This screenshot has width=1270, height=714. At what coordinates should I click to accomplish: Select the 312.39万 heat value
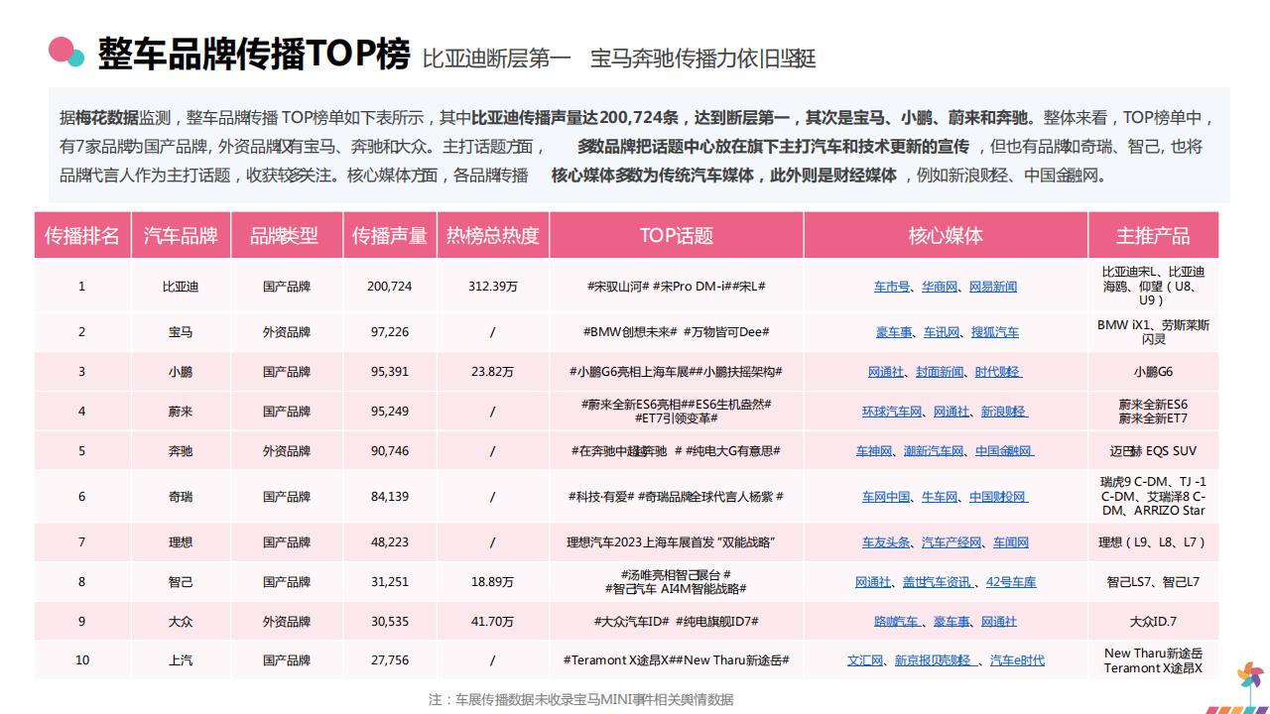pyautogui.click(x=493, y=287)
